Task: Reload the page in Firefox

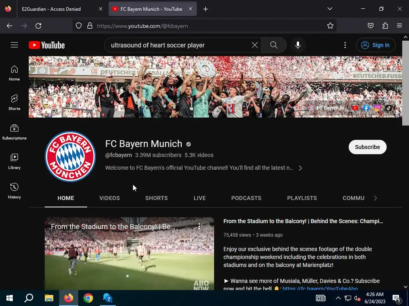Action: point(38,26)
